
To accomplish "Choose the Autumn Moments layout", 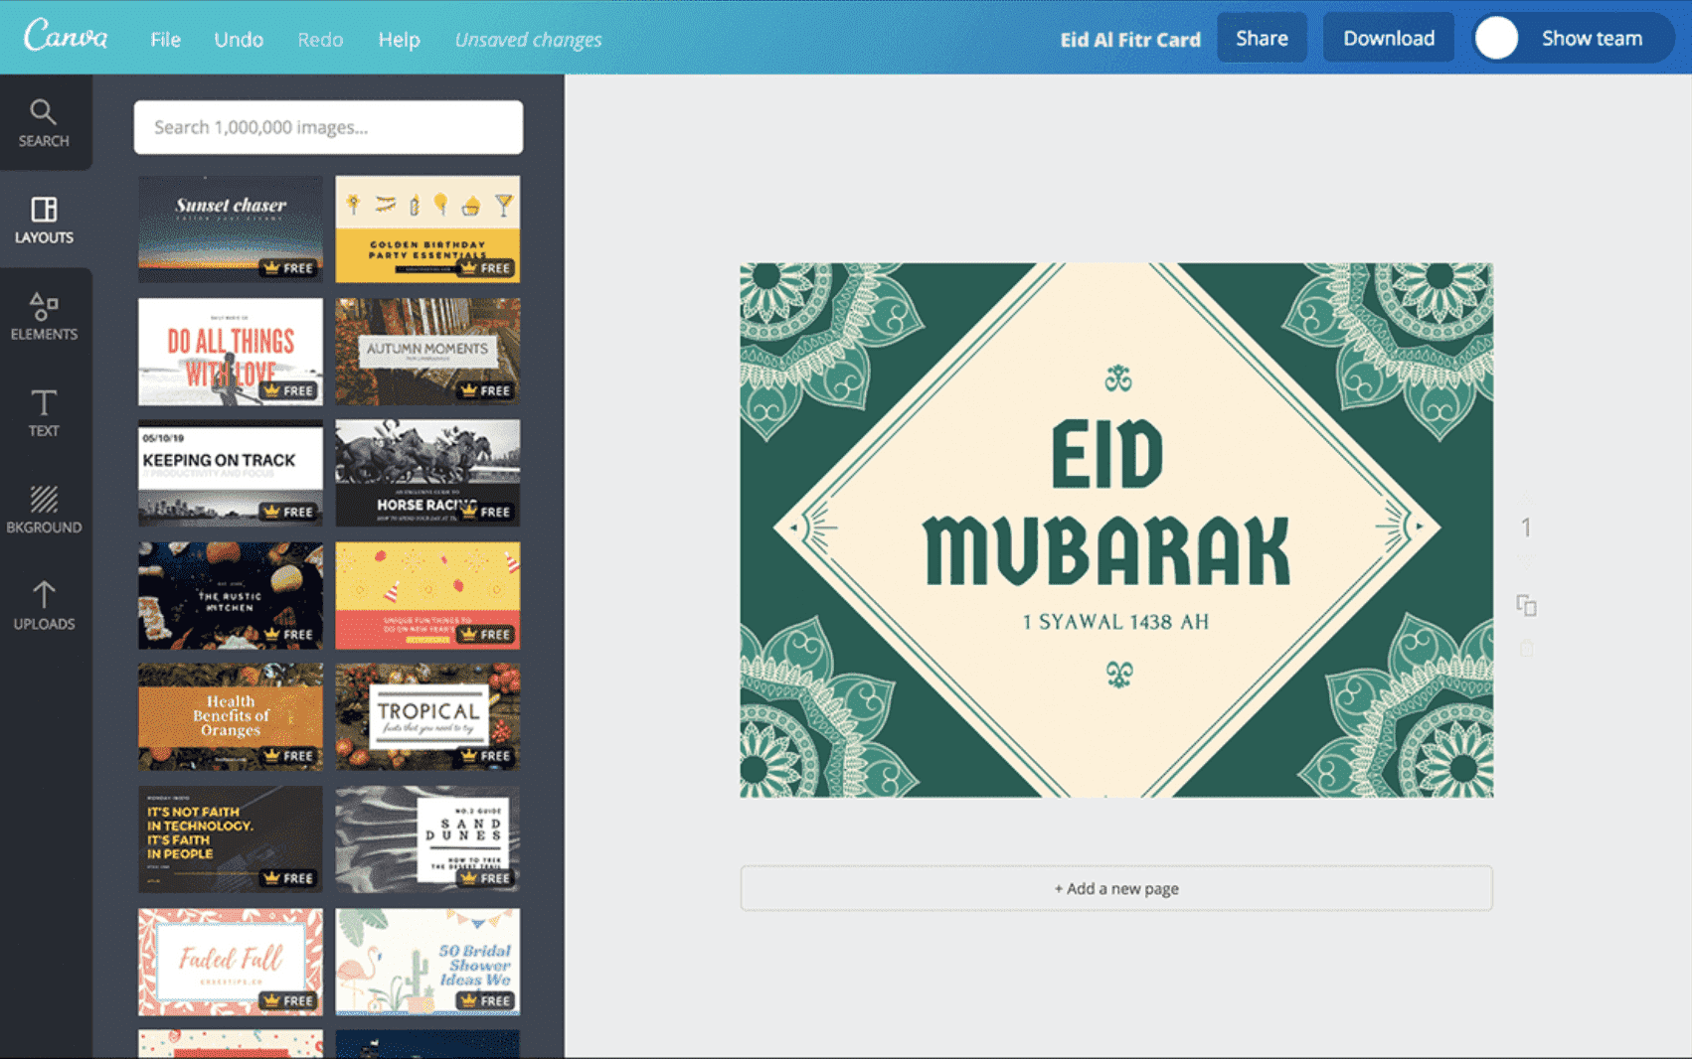I will [x=427, y=352].
